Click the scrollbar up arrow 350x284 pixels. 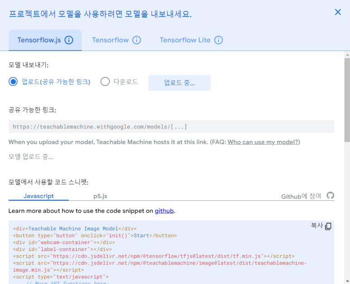point(347,55)
